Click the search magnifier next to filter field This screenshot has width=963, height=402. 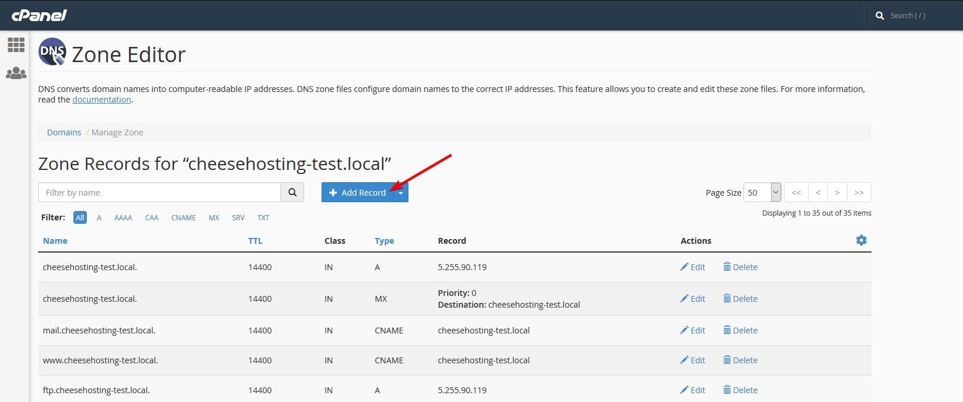[292, 192]
